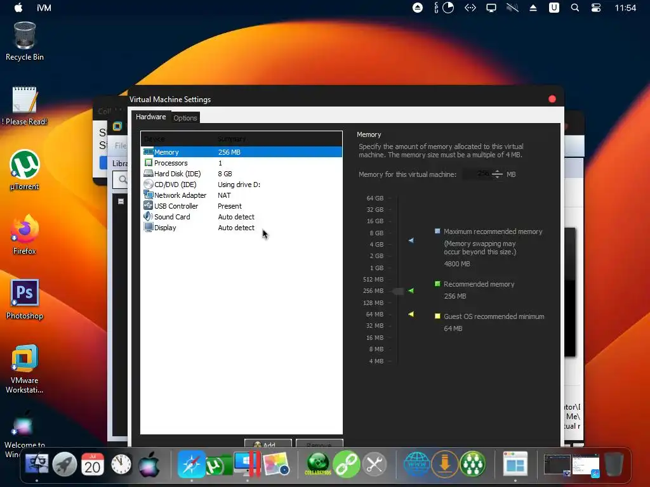Open Finder in the dock
650x487 pixels.
click(x=36, y=464)
